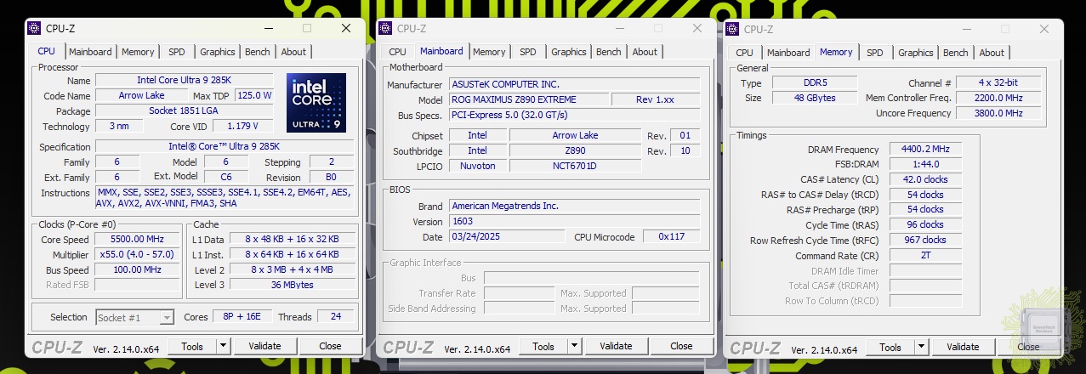Click the Intel Core Ultra 9 logo
This screenshot has height=374, width=1086.
(x=316, y=103)
